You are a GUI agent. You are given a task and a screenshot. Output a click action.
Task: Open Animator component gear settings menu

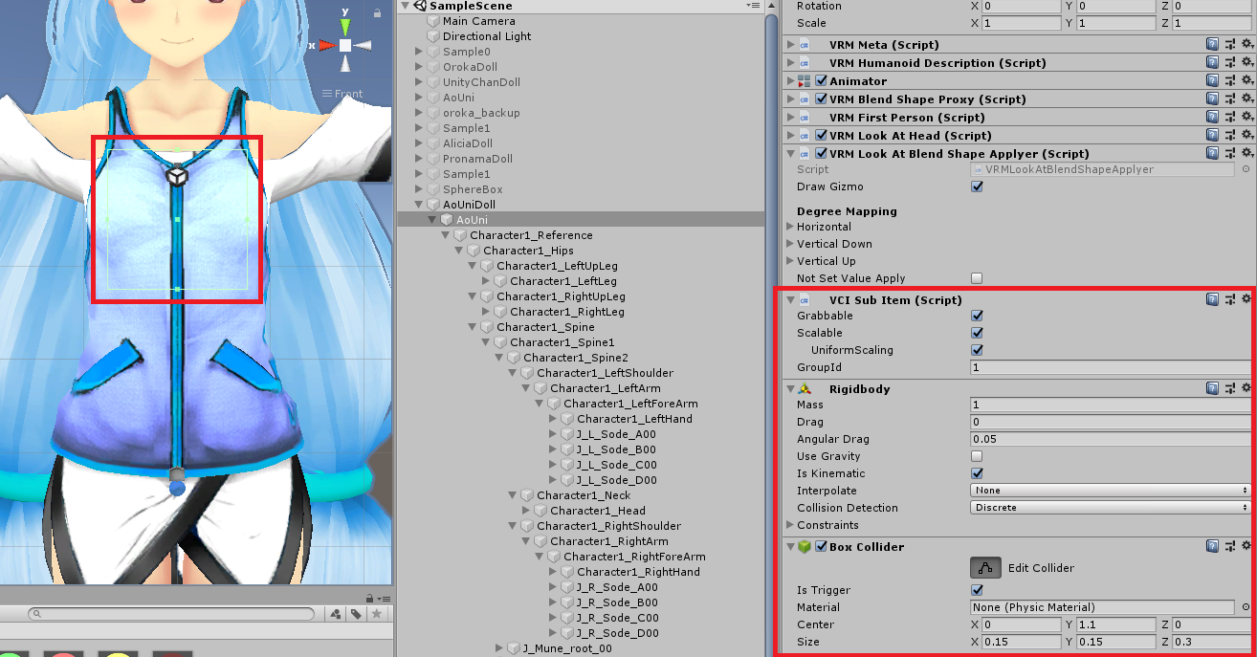[1246, 80]
